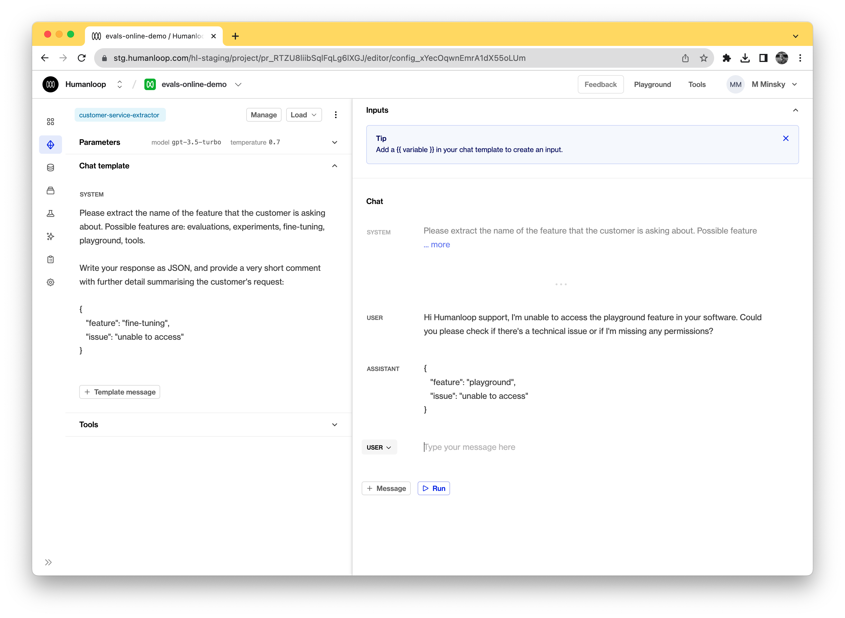Open the three-dot options menu beside Load
Screen dimensions: 845x618
point(336,115)
